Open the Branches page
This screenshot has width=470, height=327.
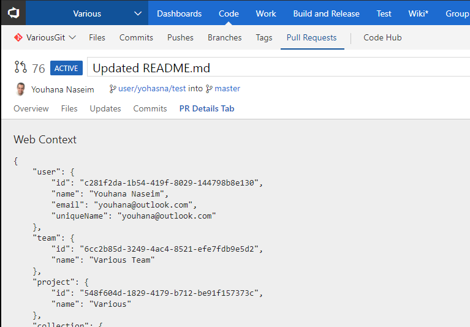click(224, 37)
